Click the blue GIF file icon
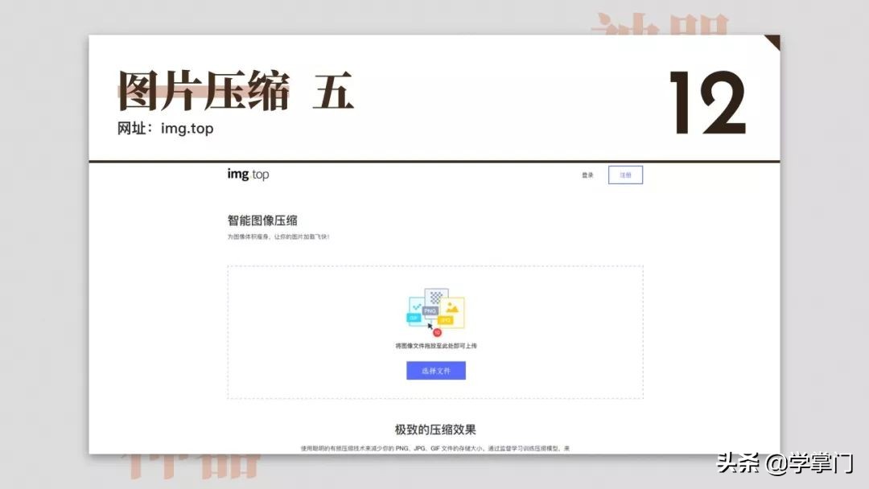Image resolution: width=869 pixels, height=489 pixels. pos(414,318)
